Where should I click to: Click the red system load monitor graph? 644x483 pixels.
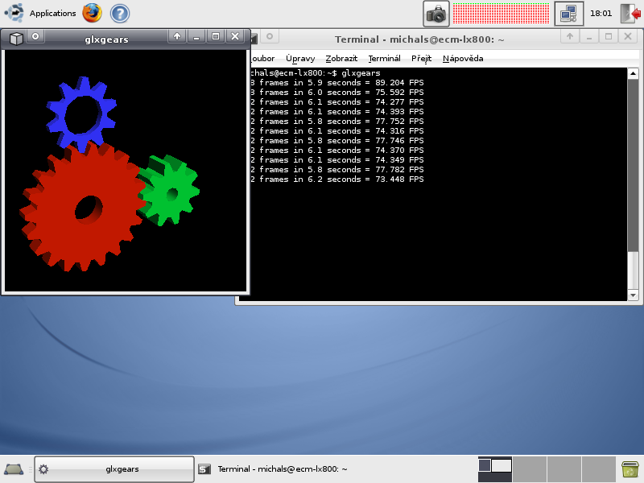[501, 14]
